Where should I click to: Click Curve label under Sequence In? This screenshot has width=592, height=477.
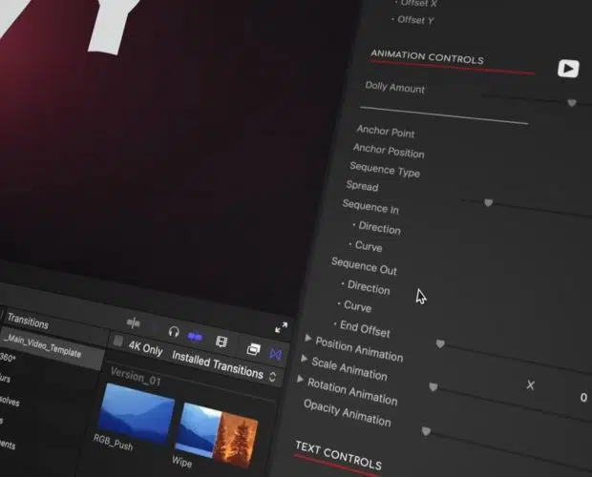[x=369, y=246]
